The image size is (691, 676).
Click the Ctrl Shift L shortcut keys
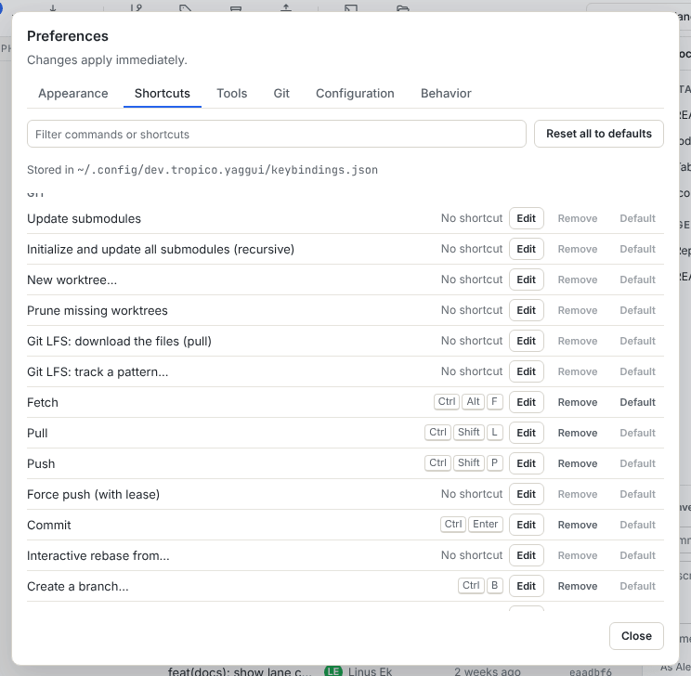463,433
